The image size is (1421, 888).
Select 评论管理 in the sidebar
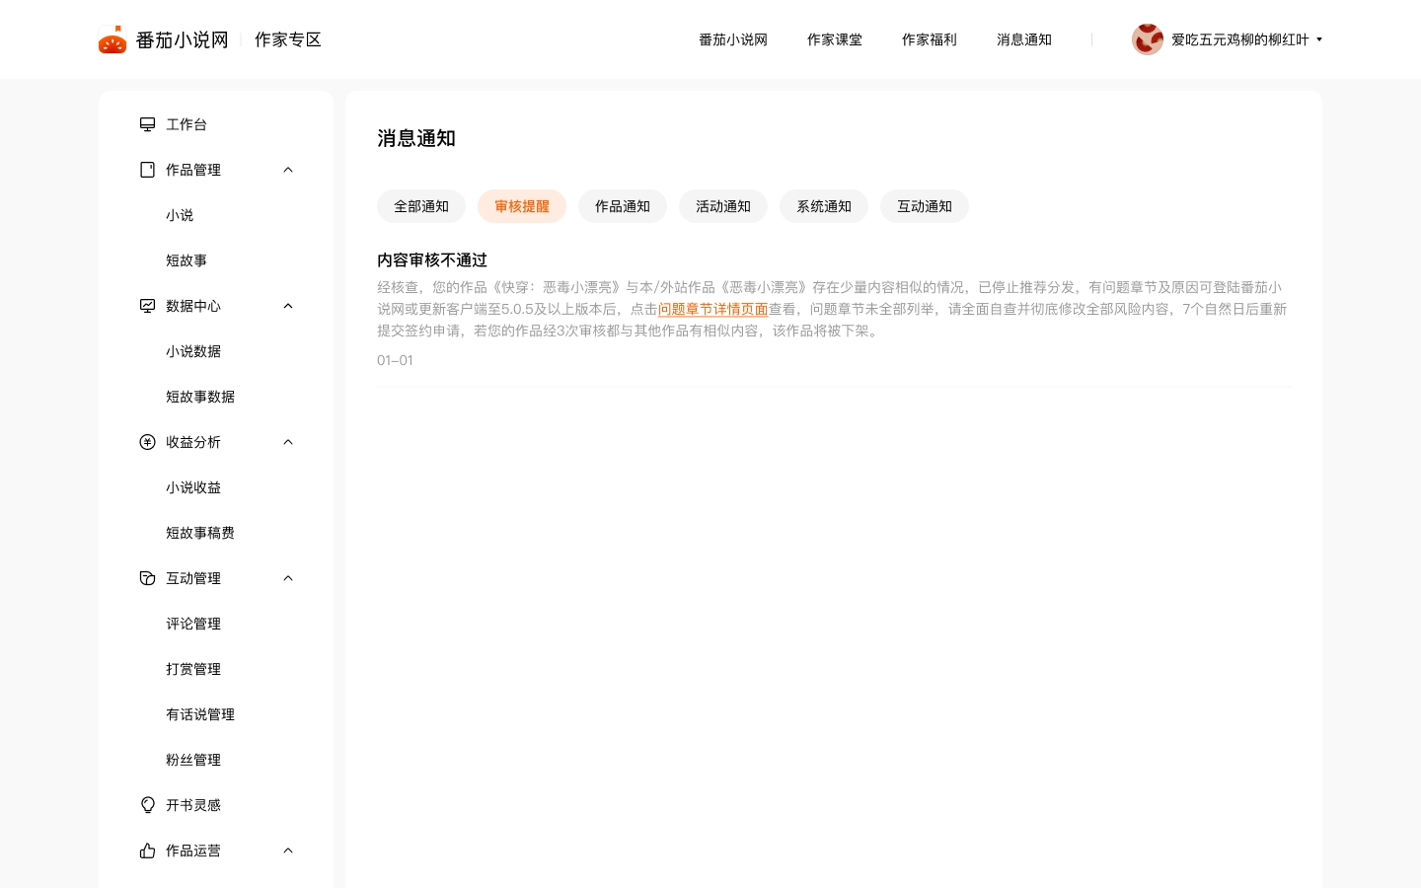[x=193, y=624]
